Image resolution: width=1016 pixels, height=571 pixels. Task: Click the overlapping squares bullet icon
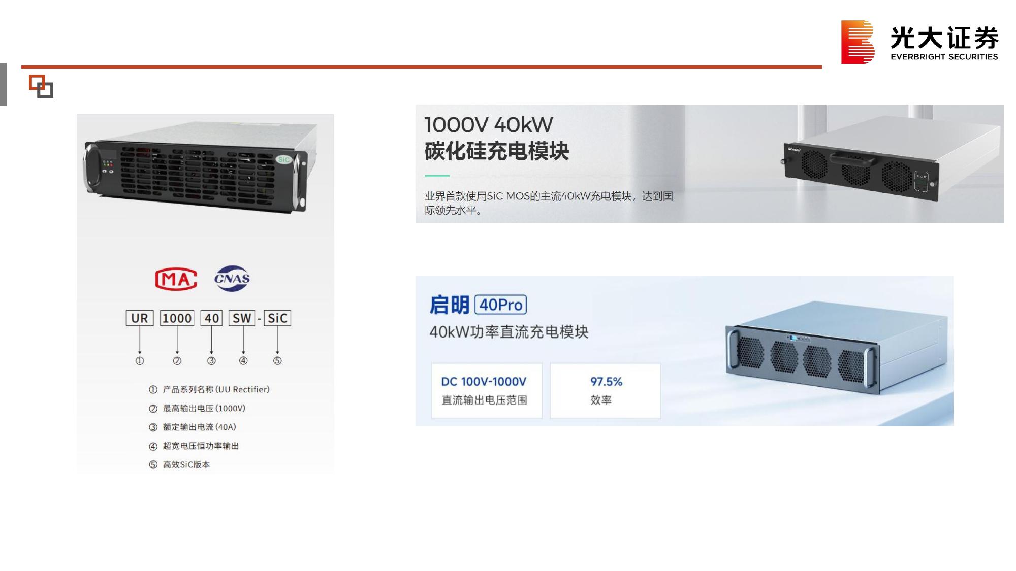click(x=41, y=86)
